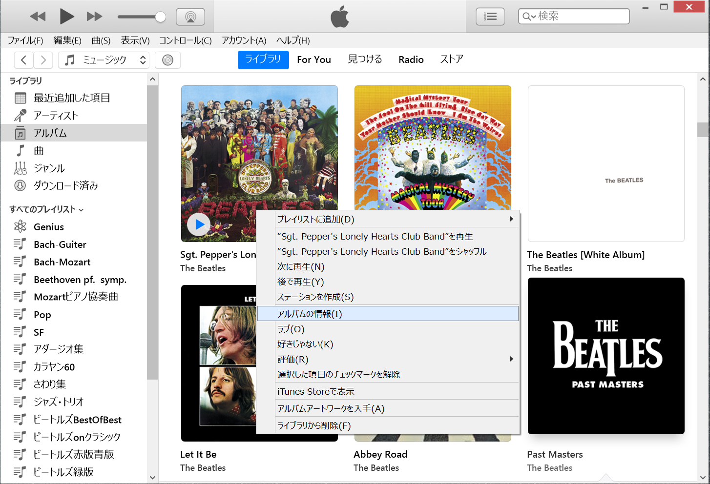Go forward with the right chevron button
The width and height of the screenshot is (710, 484).
[43, 60]
